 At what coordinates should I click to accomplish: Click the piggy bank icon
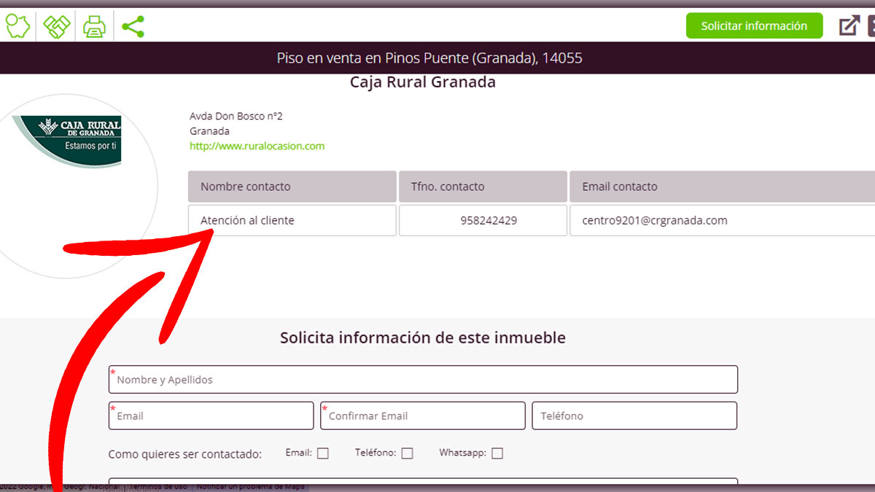[x=17, y=26]
